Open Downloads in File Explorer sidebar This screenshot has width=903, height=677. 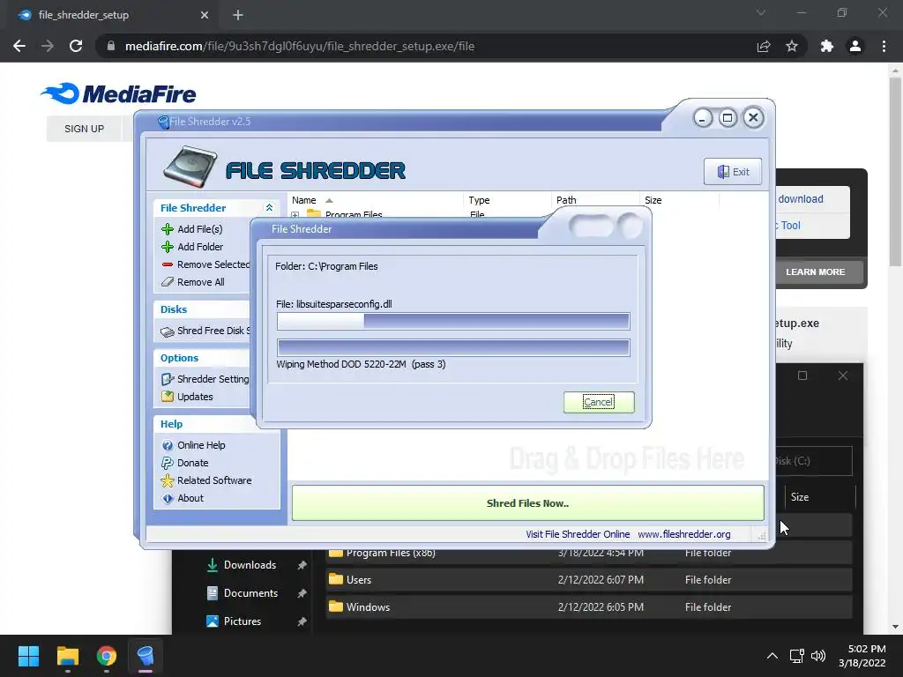point(250,565)
